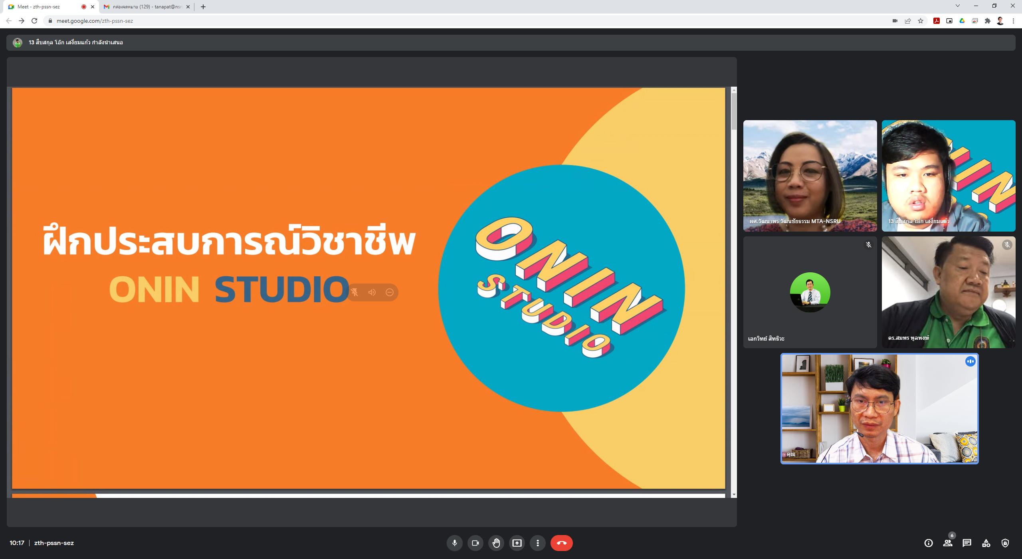Close the Gmail browser tab
1022x559 pixels.
(188, 7)
